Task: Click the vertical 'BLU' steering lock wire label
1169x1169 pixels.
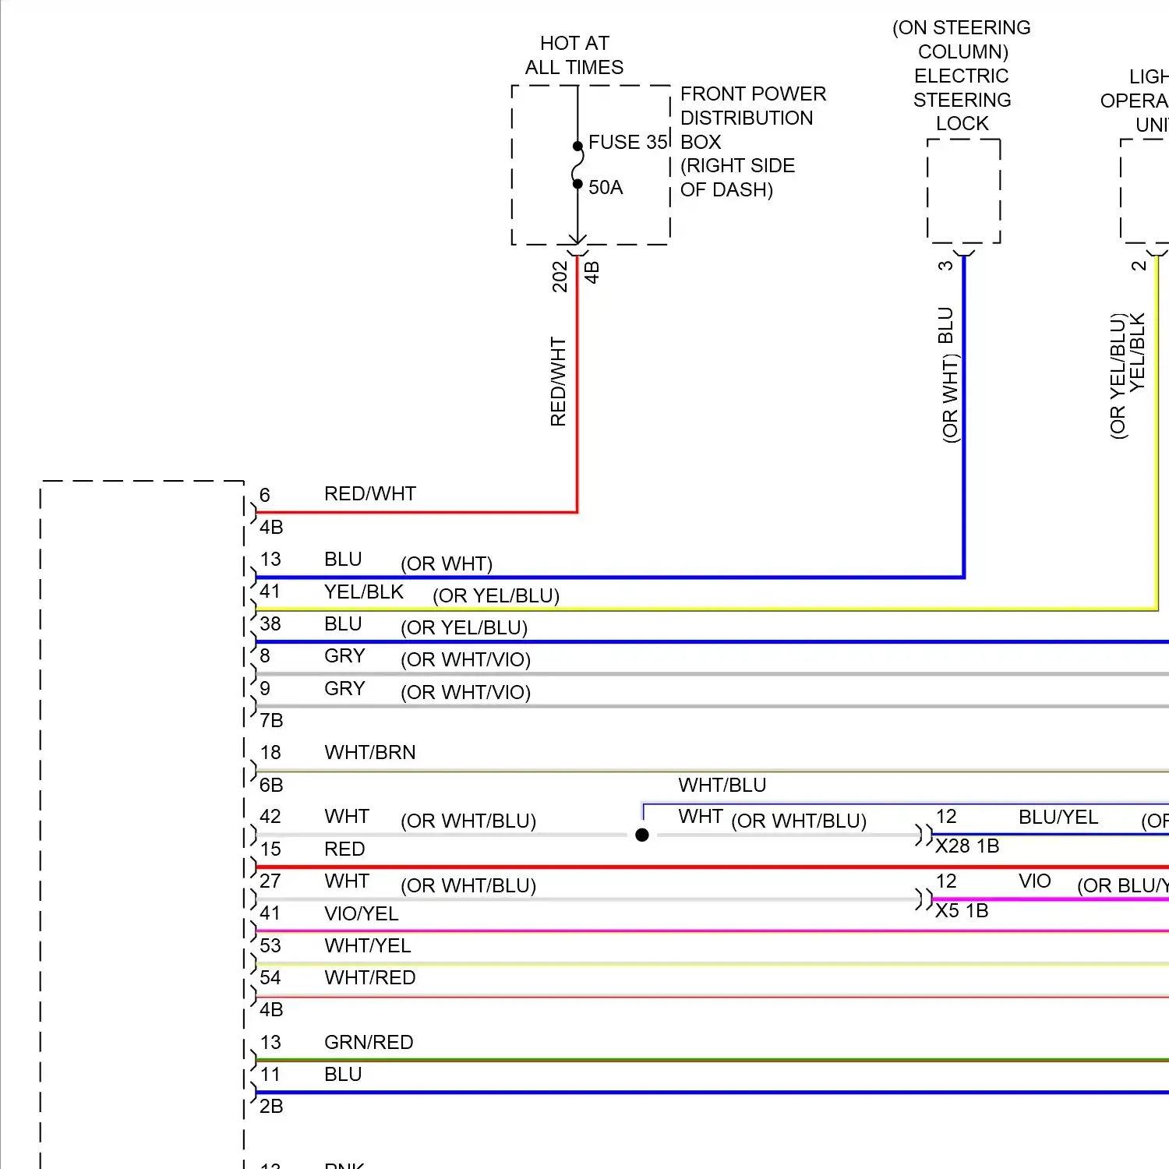Action: 945,326
